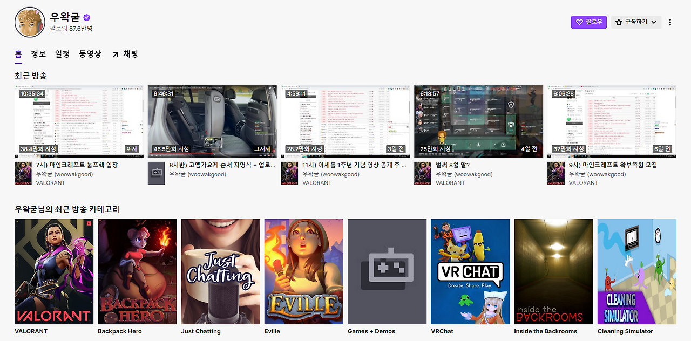The image size is (691, 341).
Task: Open the 일정 tab
Action: 62,54
